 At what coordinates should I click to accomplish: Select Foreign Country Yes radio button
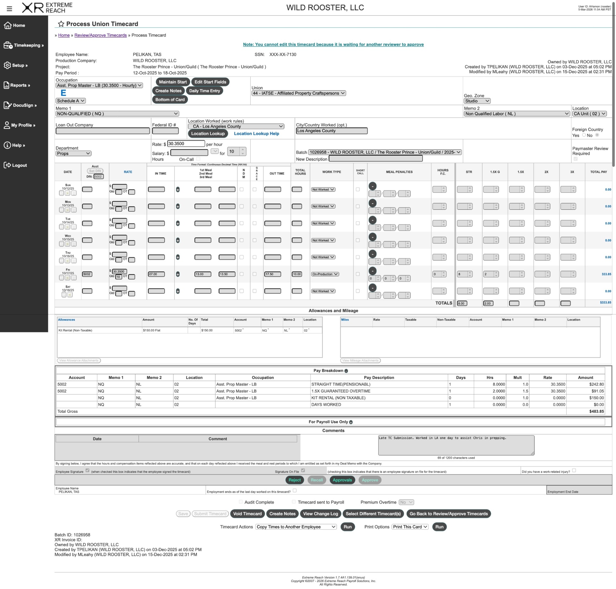coord(584,135)
